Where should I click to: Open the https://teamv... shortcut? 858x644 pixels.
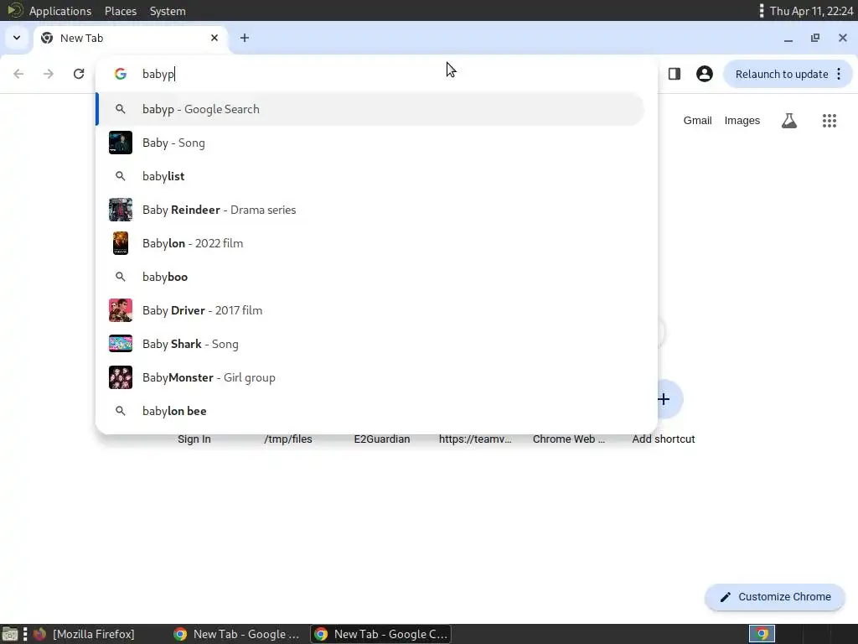point(475,439)
